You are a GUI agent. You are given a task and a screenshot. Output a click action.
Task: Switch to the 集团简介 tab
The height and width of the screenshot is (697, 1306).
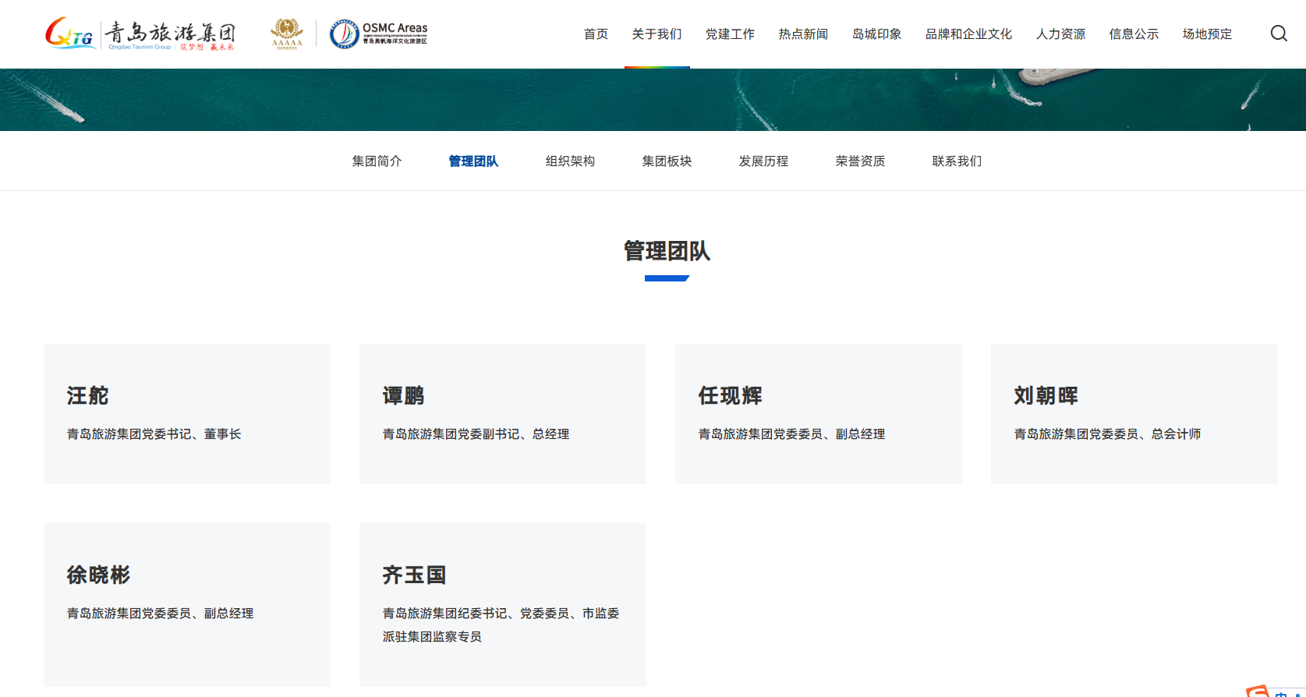[377, 161]
